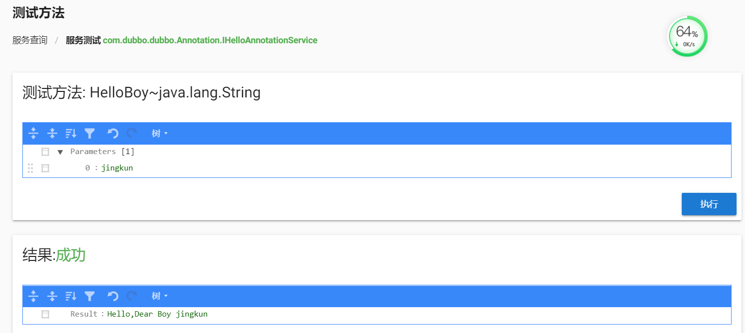Open action menu for item 0 jingkun

point(45,168)
